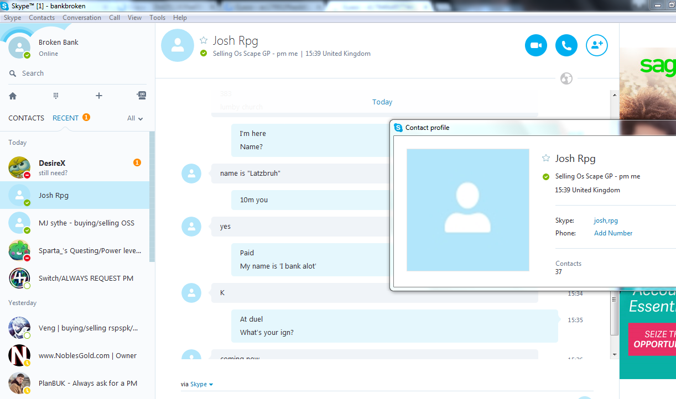Open PlanBUK - Always ask for a PM chat
Viewport: 676px width, 399px height.
coord(75,383)
